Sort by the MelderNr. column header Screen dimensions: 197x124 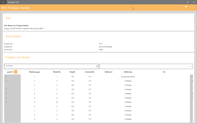(57, 72)
